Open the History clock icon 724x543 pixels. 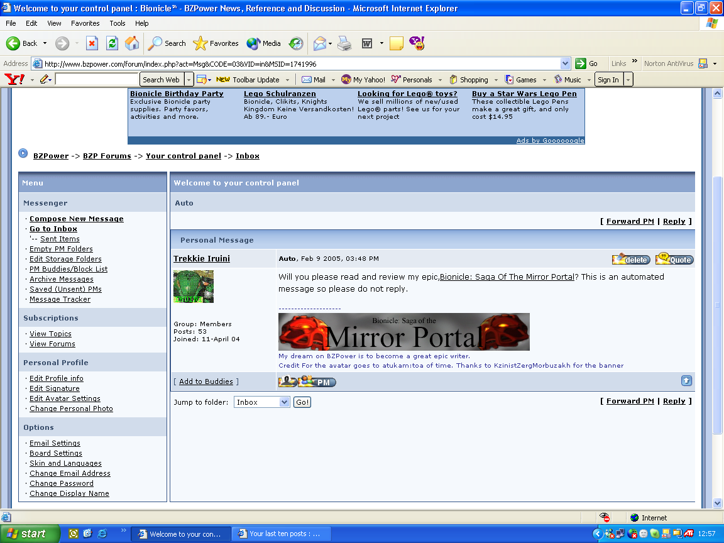(296, 43)
